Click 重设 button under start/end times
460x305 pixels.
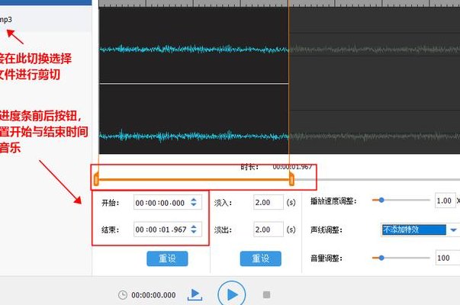click(x=167, y=258)
